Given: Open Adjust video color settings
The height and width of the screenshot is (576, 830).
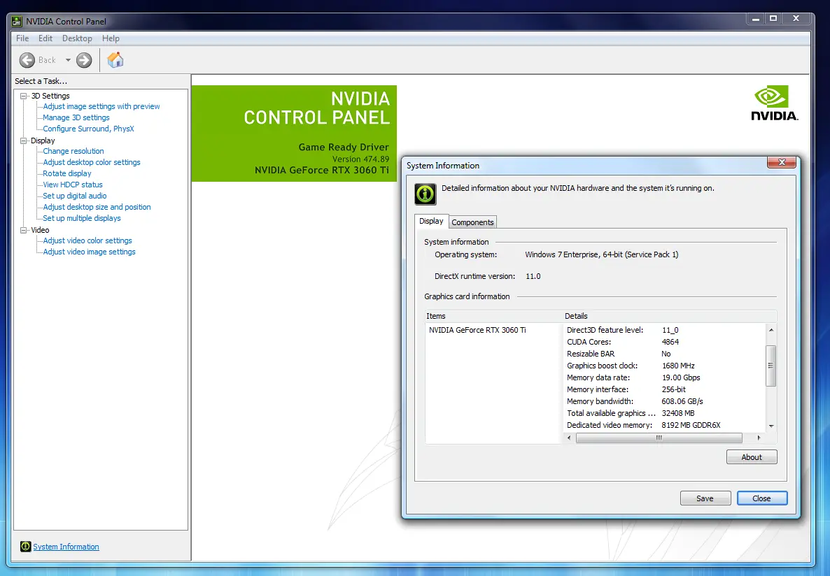Looking at the screenshot, I should (x=87, y=240).
